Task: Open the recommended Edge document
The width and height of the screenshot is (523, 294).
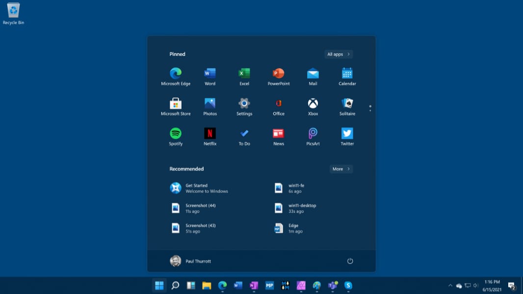Action: coord(288,228)
